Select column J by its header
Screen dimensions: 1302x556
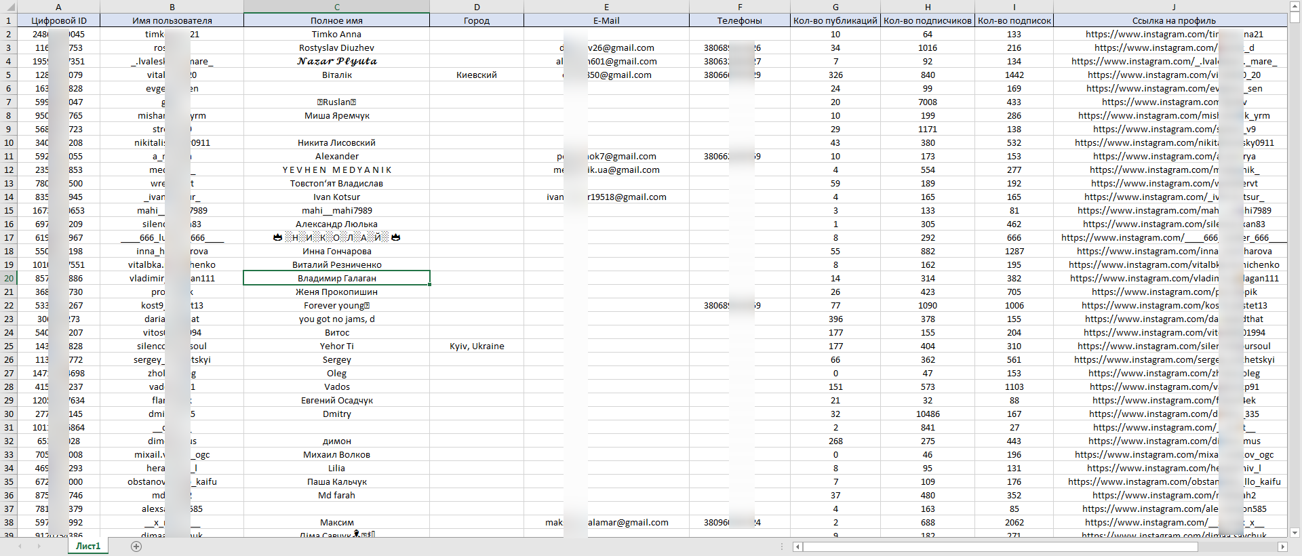click(x=1174, y=7)
